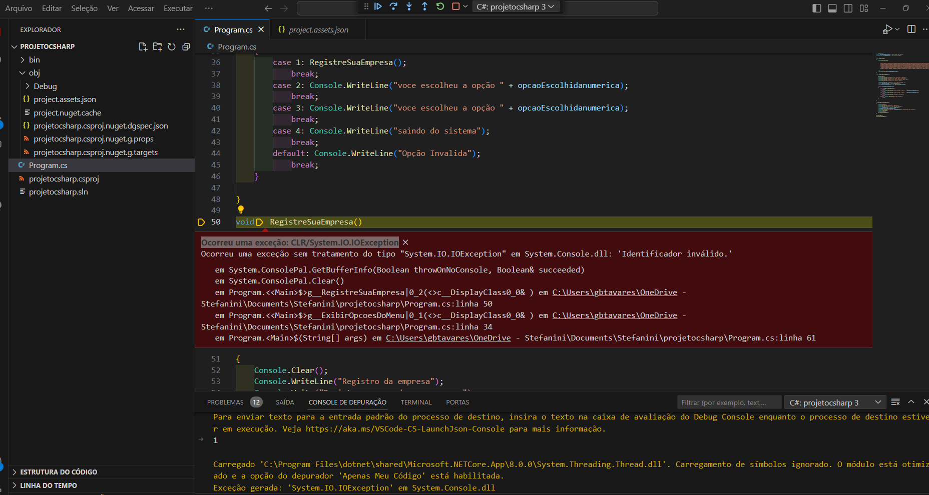This screenshot has height=495, width=929.
Task: Click the Step Over debug icon
Action: [393, 6]
